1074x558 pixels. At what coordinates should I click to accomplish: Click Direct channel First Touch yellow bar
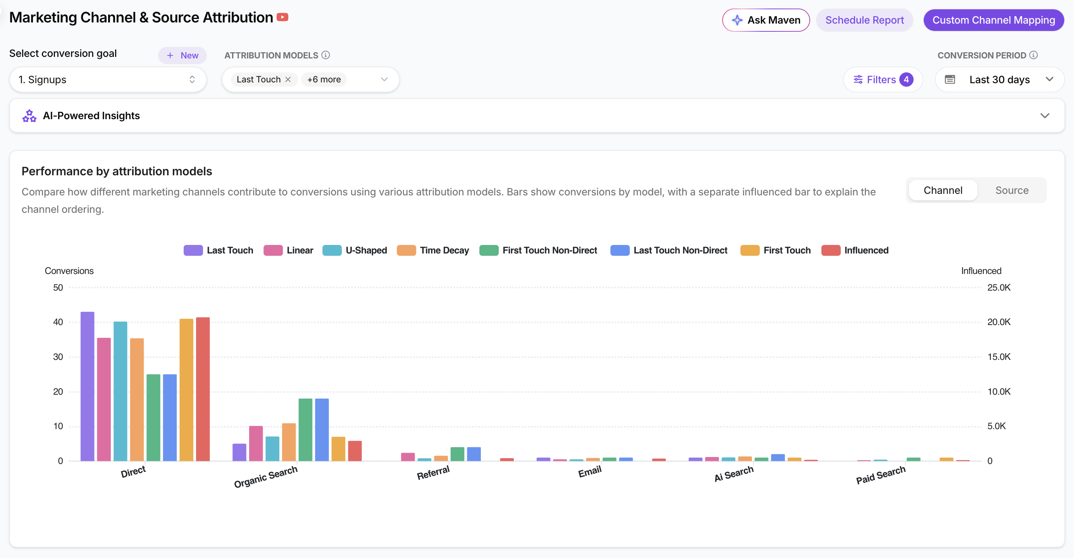(x=186, y=390)
